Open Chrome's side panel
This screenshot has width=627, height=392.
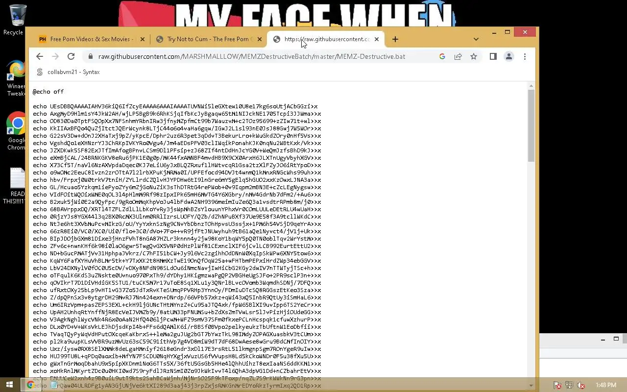[x=493, y=56]
